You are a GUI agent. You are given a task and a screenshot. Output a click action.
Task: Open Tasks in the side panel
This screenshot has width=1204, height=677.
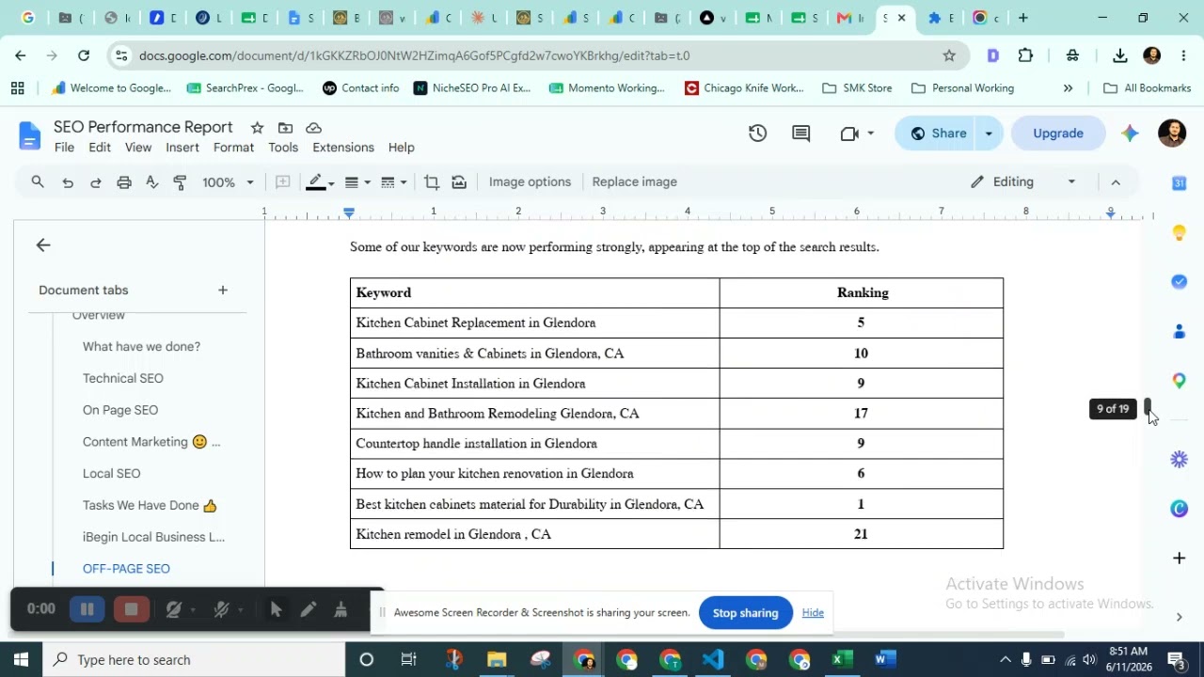1179,281
